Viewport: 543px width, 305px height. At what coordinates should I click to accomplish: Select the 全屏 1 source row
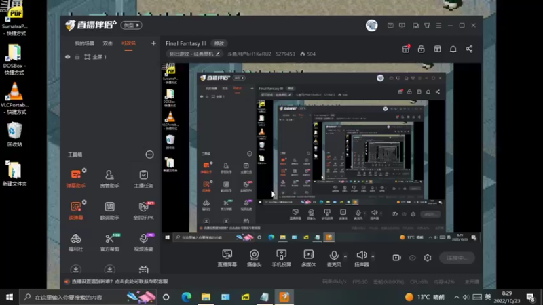pos(110,57)
